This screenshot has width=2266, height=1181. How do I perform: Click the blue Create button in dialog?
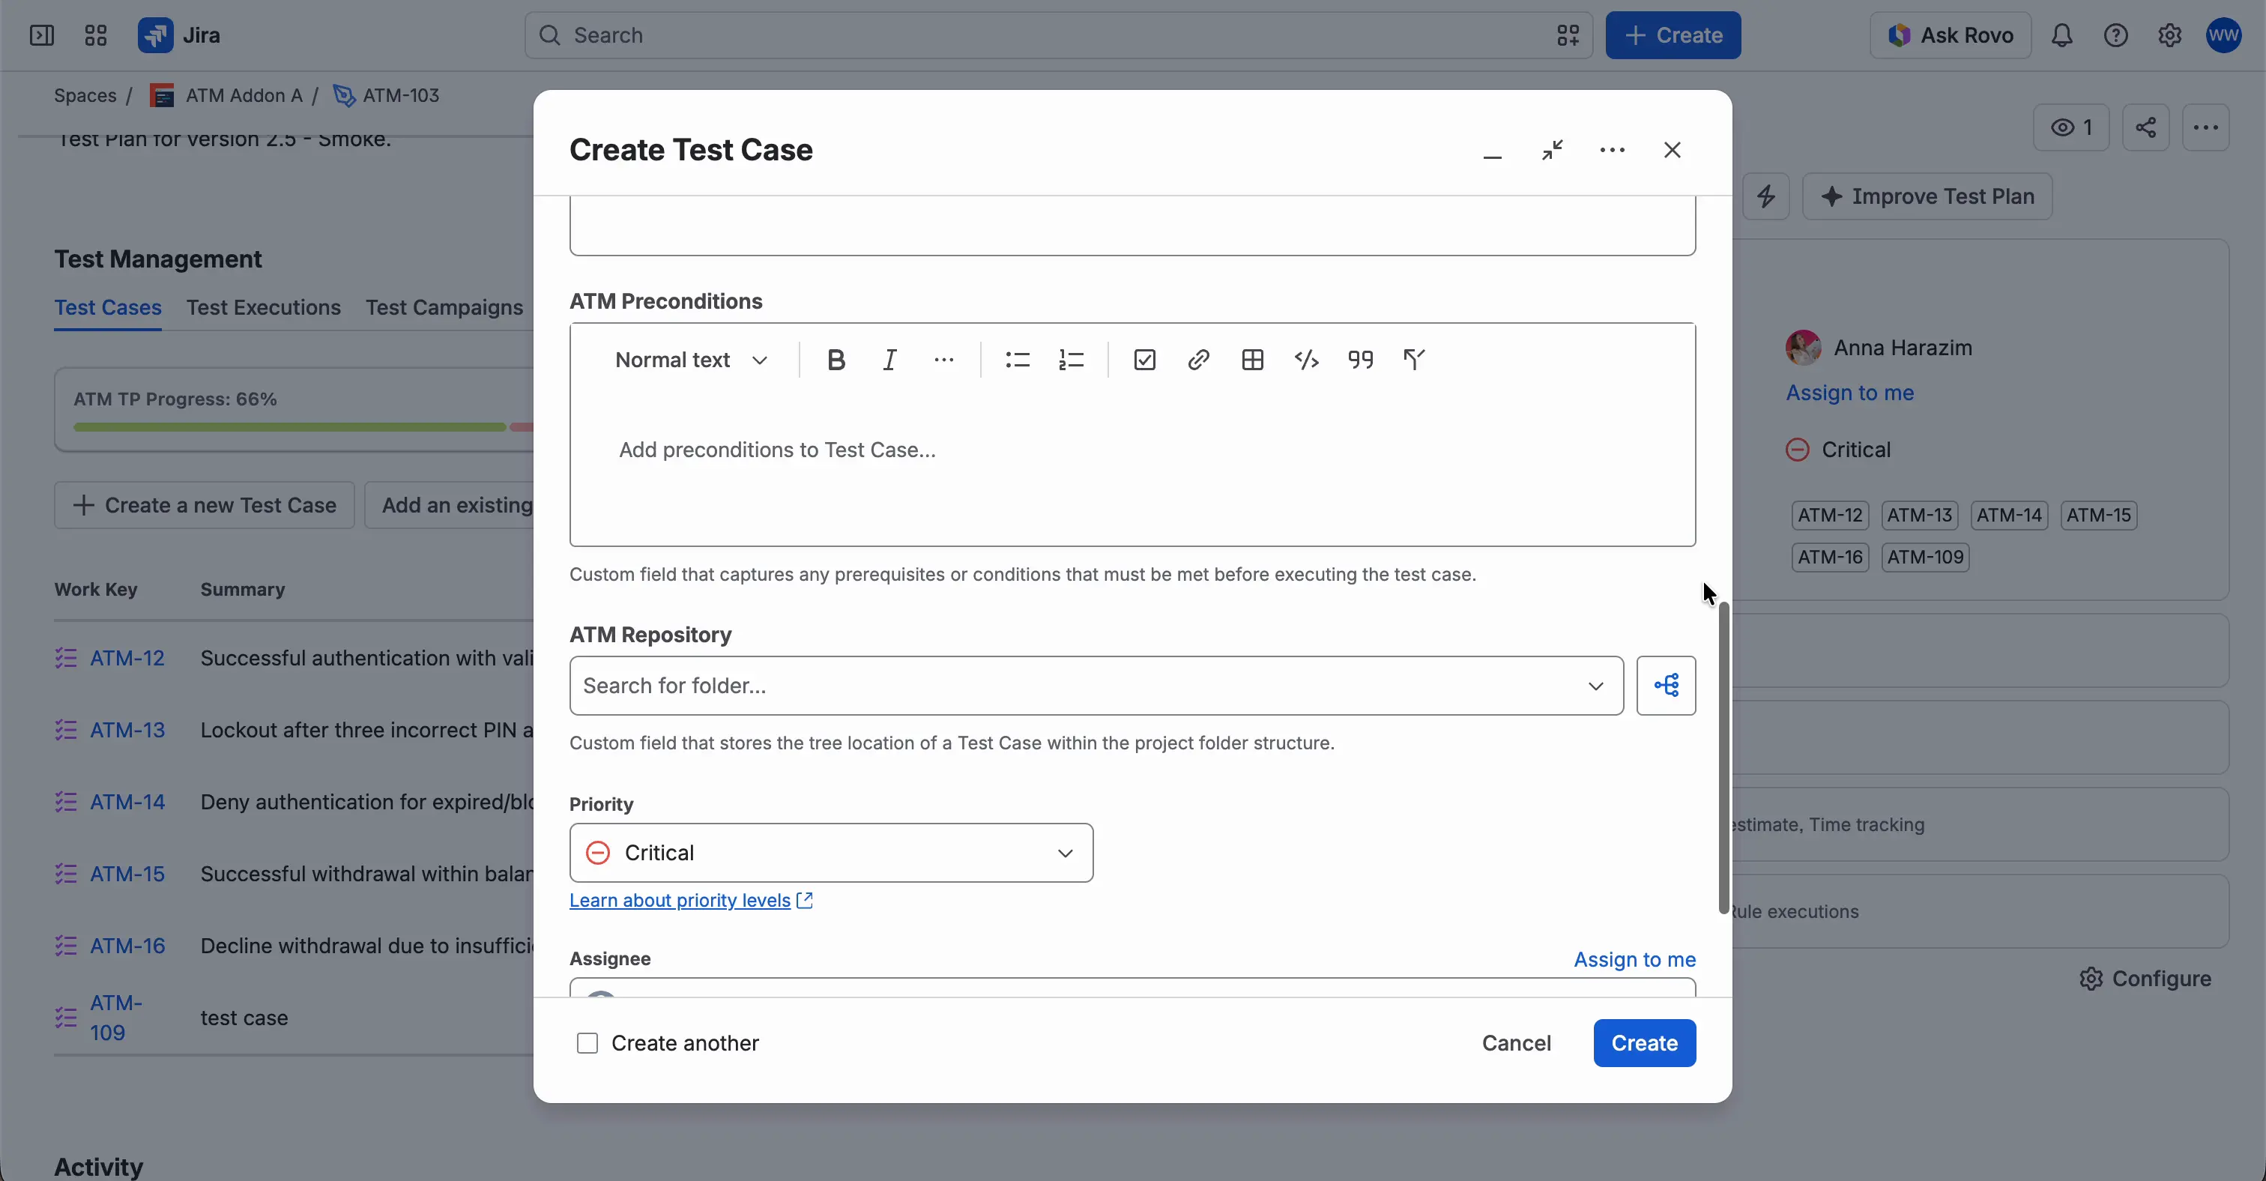(x=1644, y=1043)
